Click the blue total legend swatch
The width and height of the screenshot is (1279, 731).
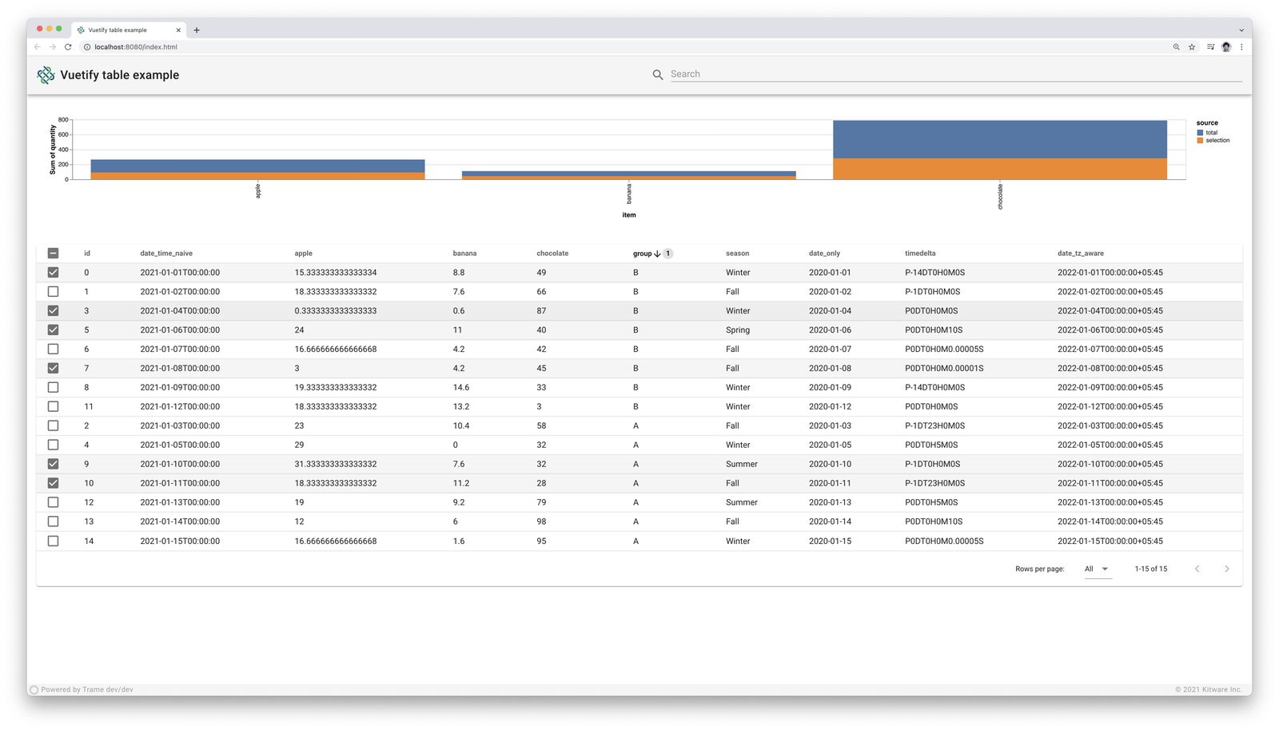[x=1200, y=133]
